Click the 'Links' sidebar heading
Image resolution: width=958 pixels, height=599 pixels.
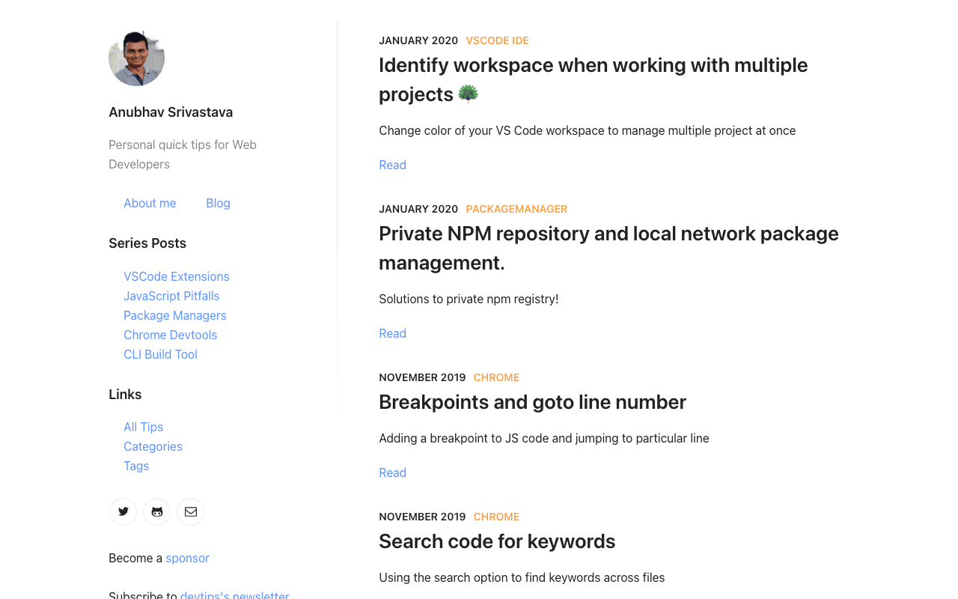(x=125, y=395)
